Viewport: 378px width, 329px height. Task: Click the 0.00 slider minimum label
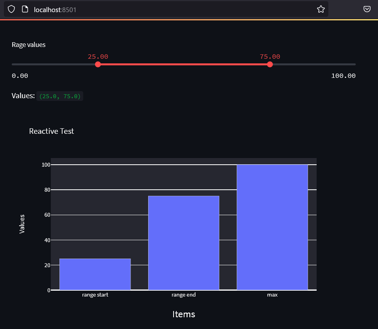pos(20,76)
